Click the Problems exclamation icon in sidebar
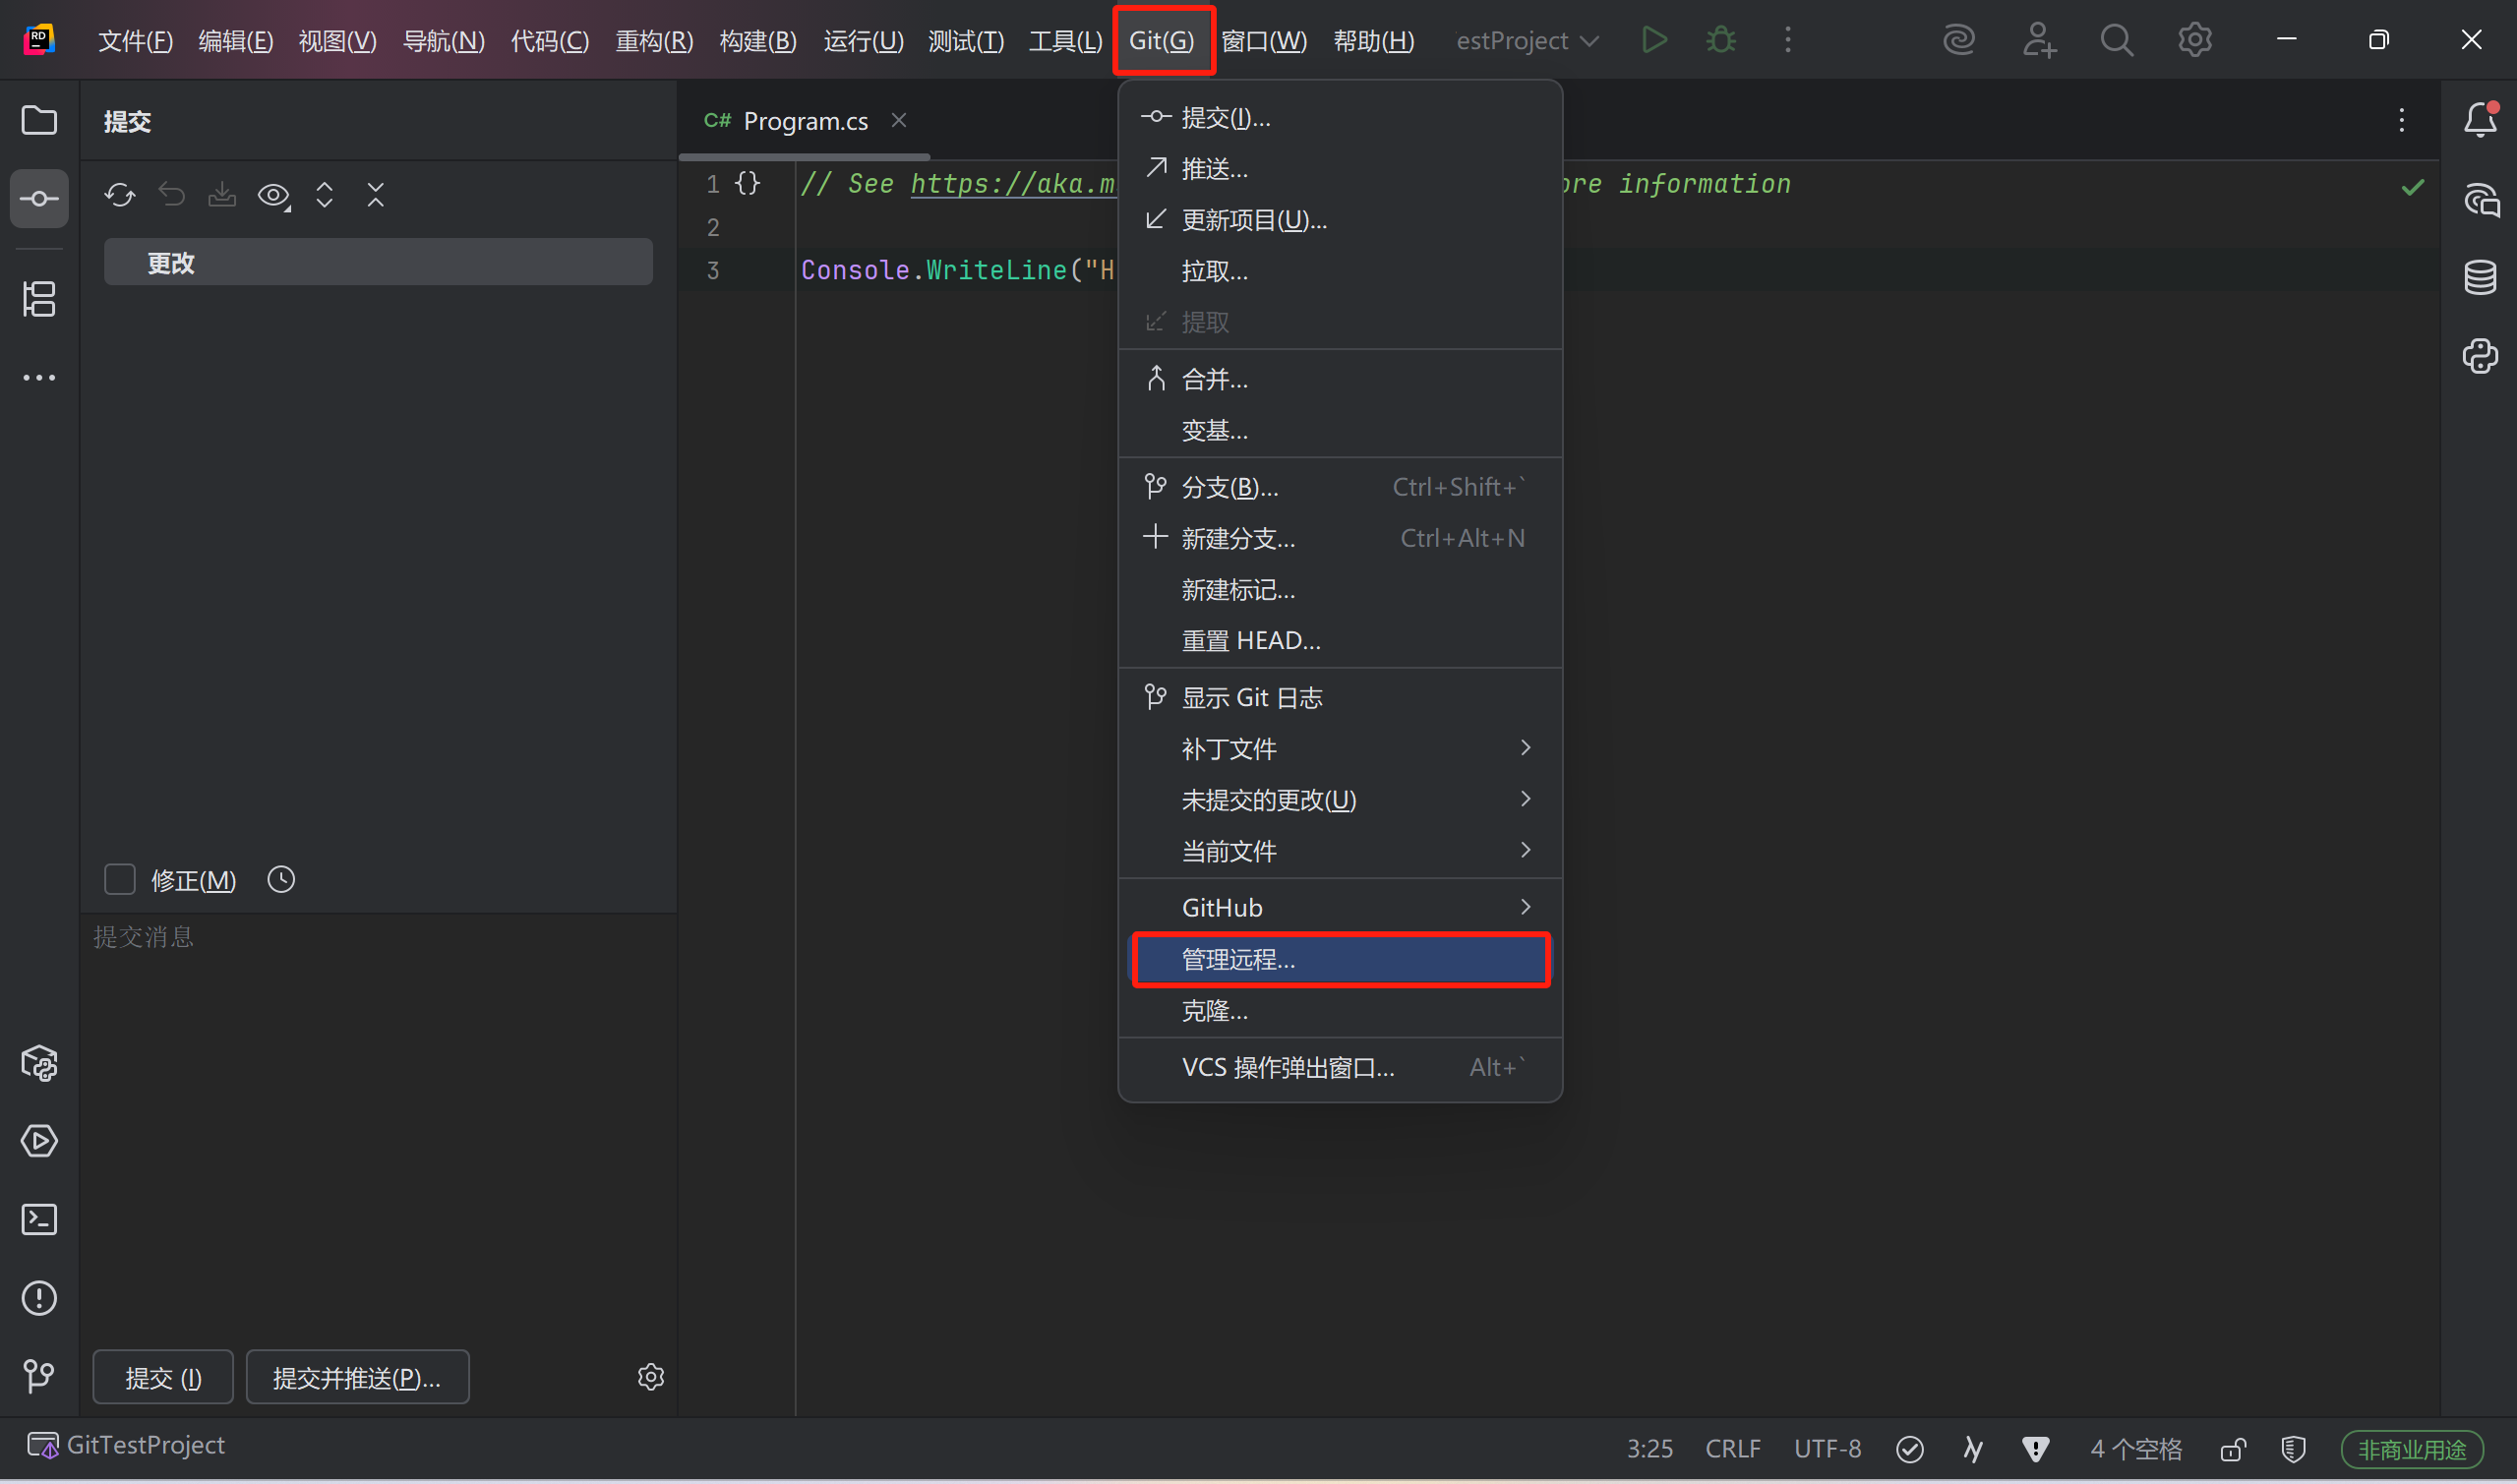 (x=39, y=1298)
